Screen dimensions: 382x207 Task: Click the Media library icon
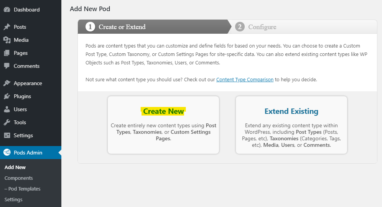point(7,40)
